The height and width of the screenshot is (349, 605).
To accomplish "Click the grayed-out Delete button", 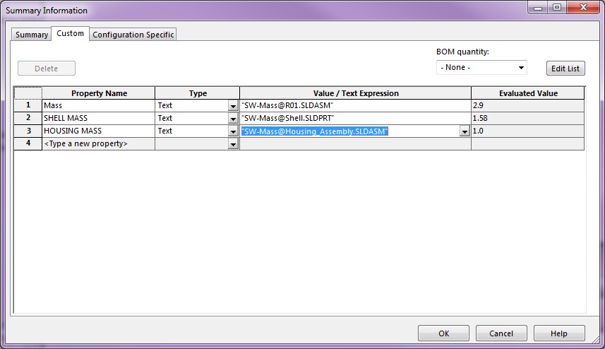I will (x=47, y=69).
